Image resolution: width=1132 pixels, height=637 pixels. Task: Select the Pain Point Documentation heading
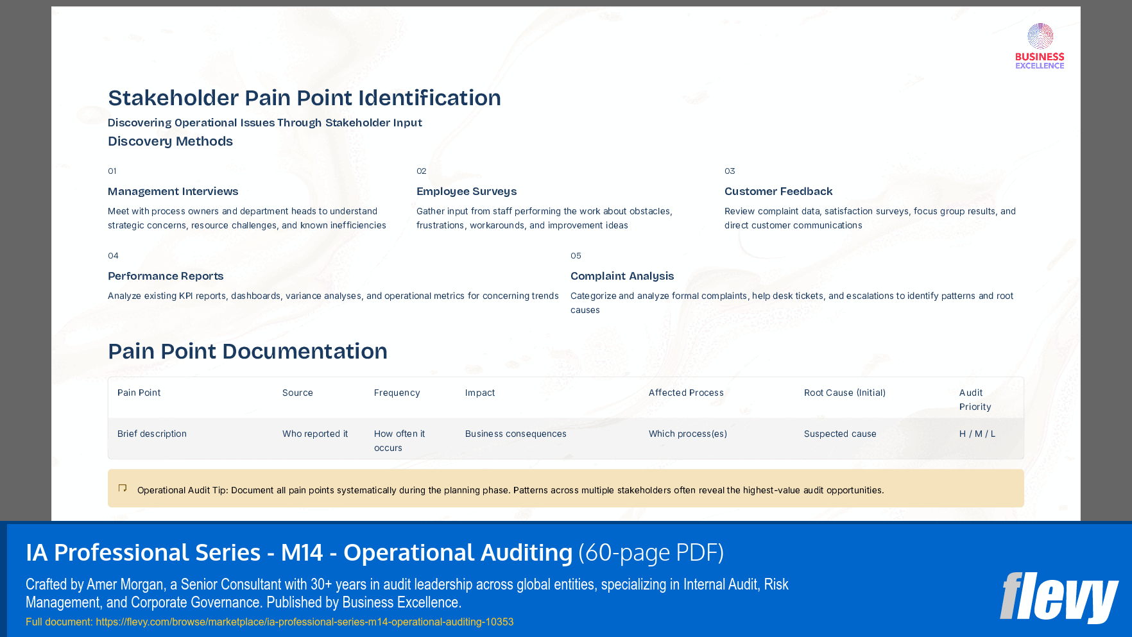248,352
